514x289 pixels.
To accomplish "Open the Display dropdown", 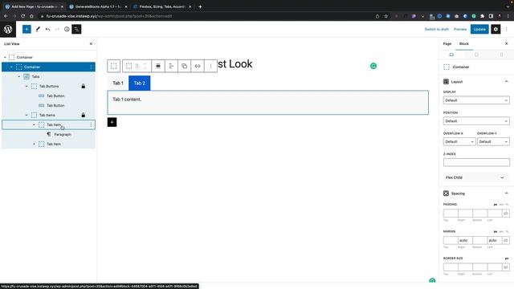I will (x=476, y=100).
